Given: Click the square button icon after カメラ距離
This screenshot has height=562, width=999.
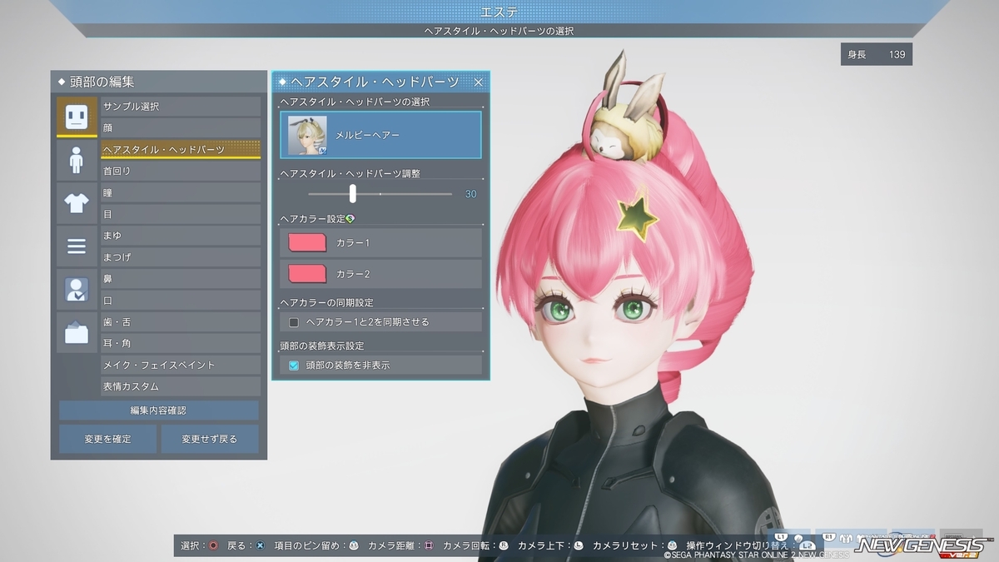Looking at the screenshot, I should click(x=429, y=545).
